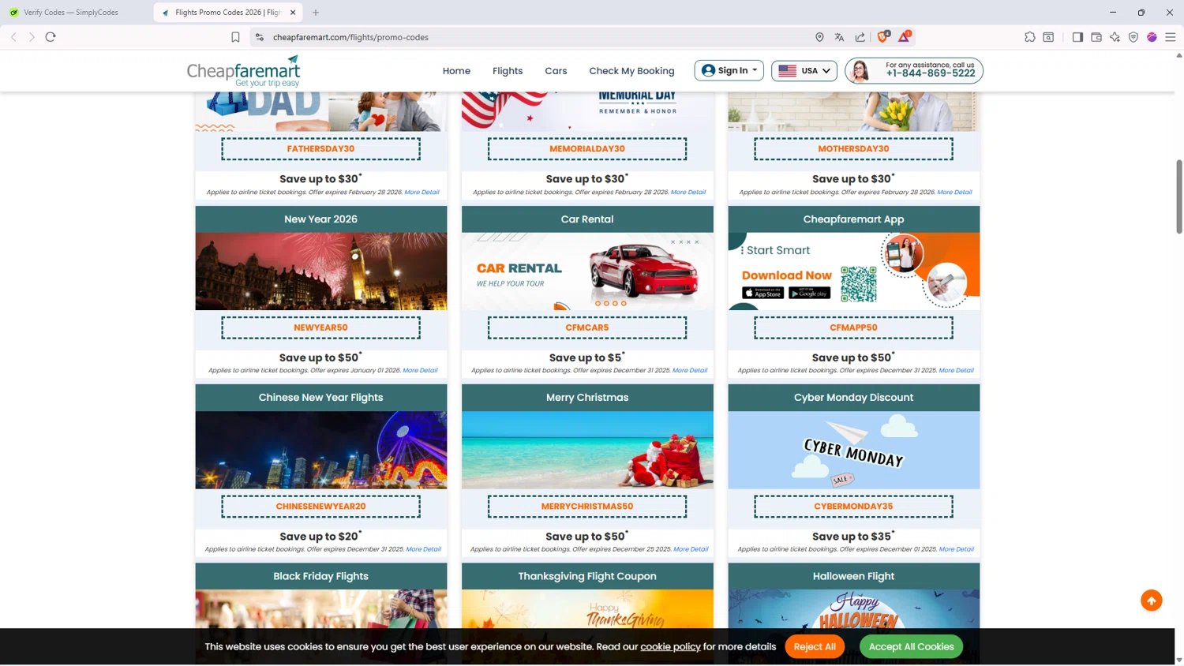Copy the CFMAPP50 promo code
This screenshot has height=666, width=1184.
click(x=853, y=327)
